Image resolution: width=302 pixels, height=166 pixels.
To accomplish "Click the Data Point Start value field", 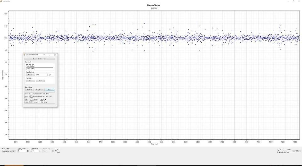I will click(x=22, y=151).
